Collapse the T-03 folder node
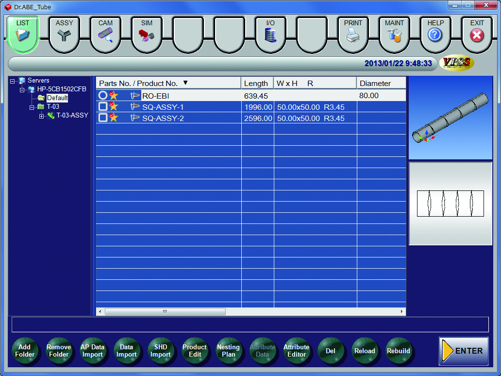501x376 pixels. click(32, 107)
